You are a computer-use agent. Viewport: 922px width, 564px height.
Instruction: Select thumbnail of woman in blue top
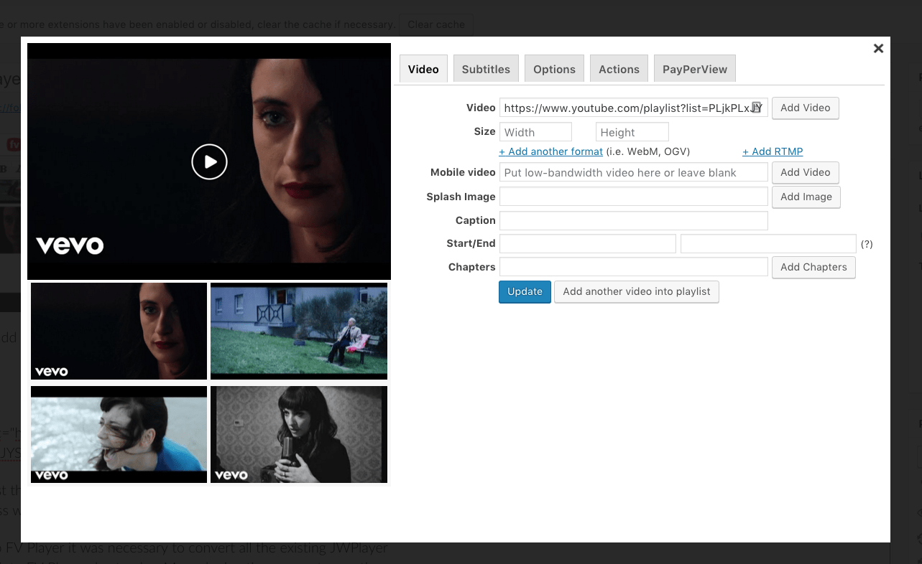pos(119,434)
